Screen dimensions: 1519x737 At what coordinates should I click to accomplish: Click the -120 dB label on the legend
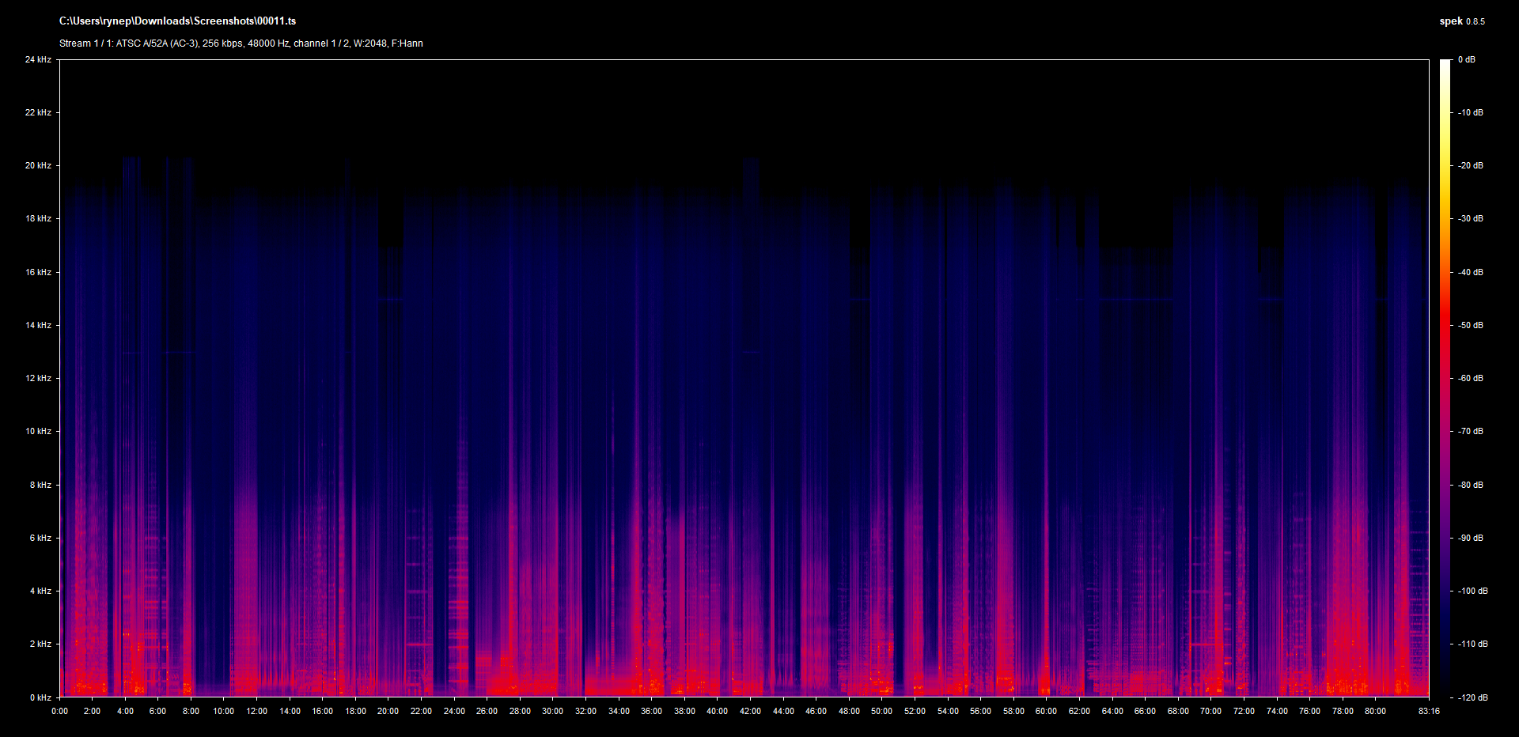1472,697
